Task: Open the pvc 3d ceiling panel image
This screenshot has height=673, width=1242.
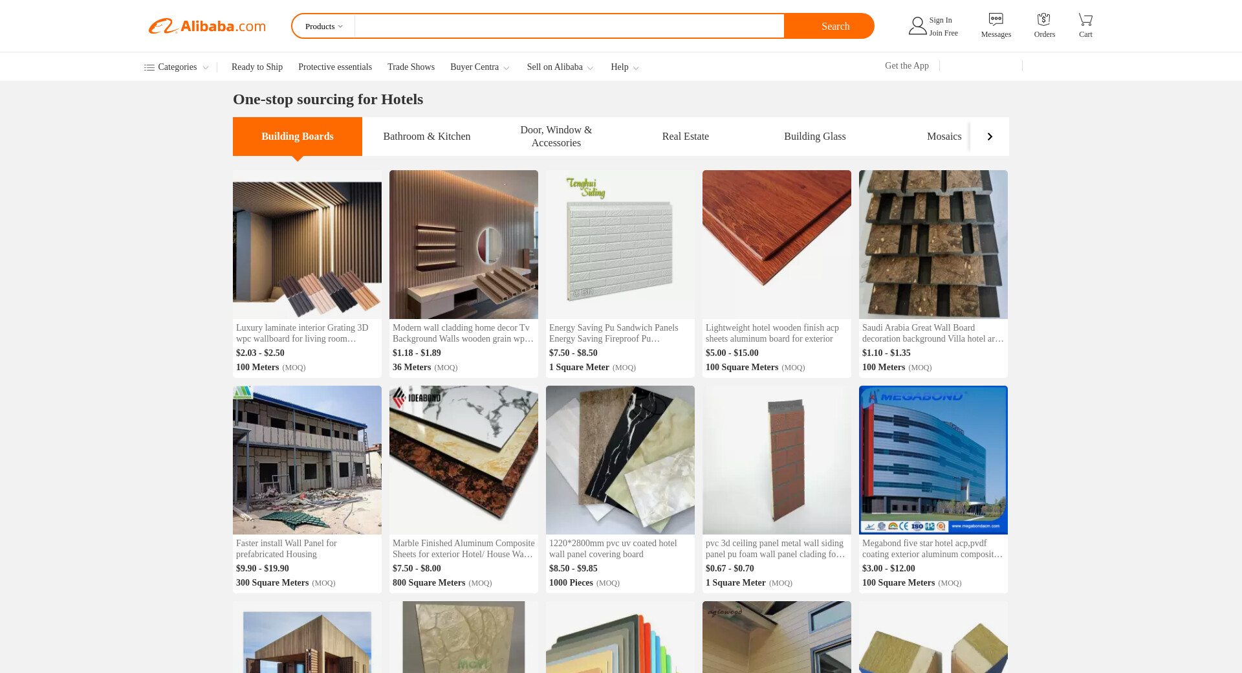Action: point(777,460)
